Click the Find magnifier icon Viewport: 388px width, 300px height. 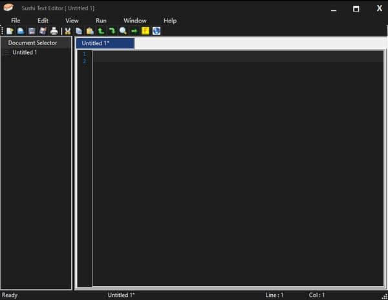(x=123, y=31)
